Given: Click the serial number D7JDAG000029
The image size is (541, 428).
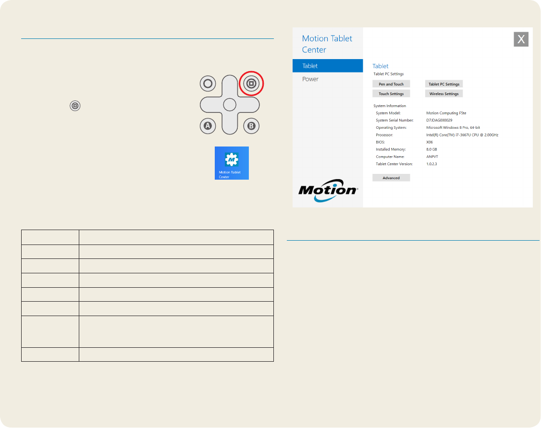Looking at the screenshot, I should pyautogui.click(x=439, y=121).
